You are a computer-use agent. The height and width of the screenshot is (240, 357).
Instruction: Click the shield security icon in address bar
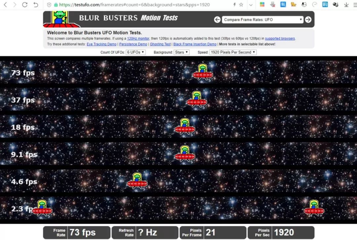click(x=49, y=5)
